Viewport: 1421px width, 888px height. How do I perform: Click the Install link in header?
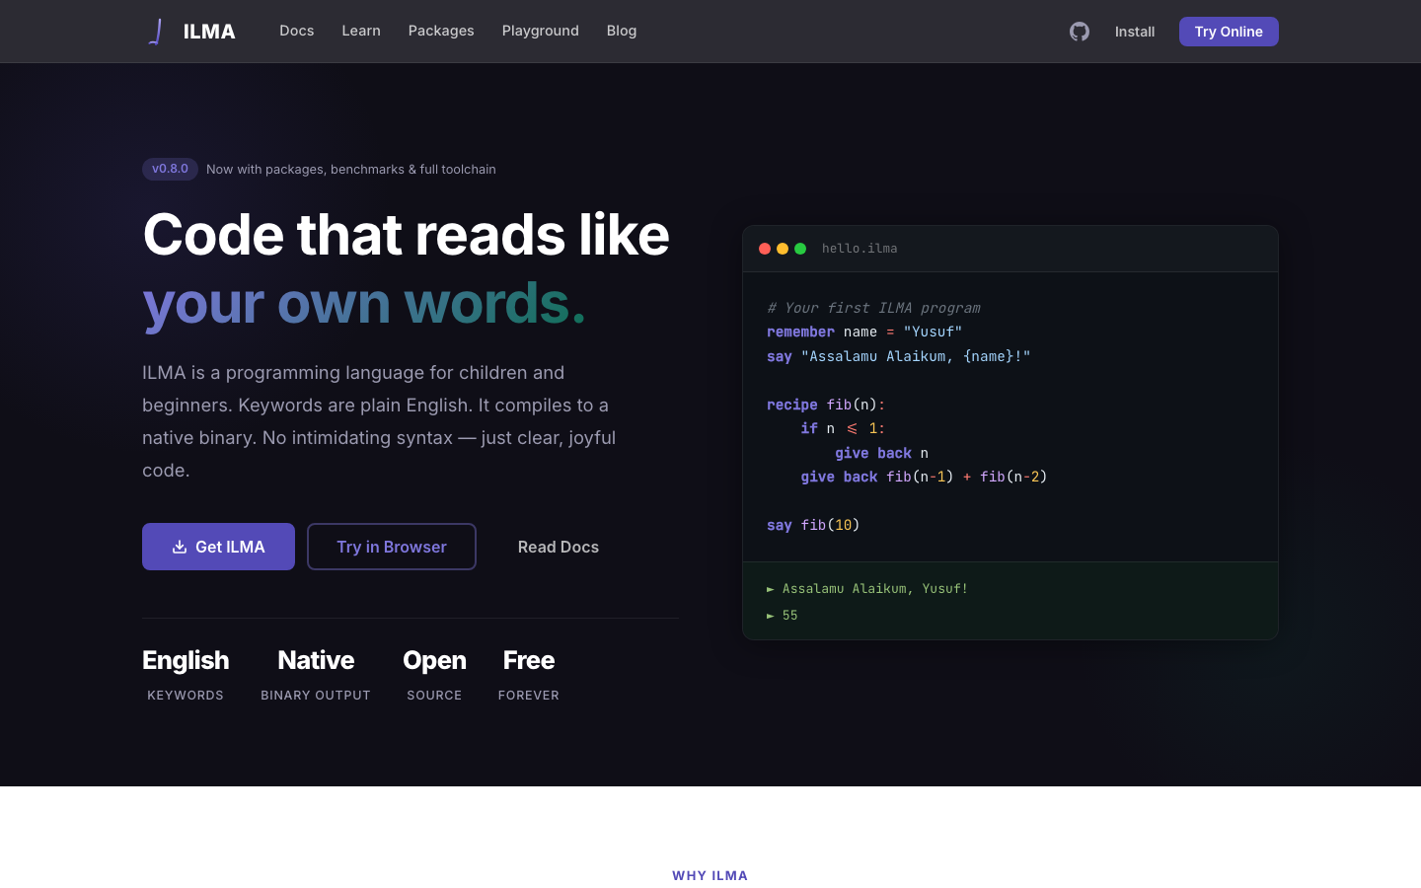1135,32
